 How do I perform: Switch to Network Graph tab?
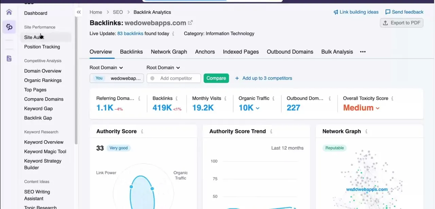pyautogui.click(x=169, y=52)
